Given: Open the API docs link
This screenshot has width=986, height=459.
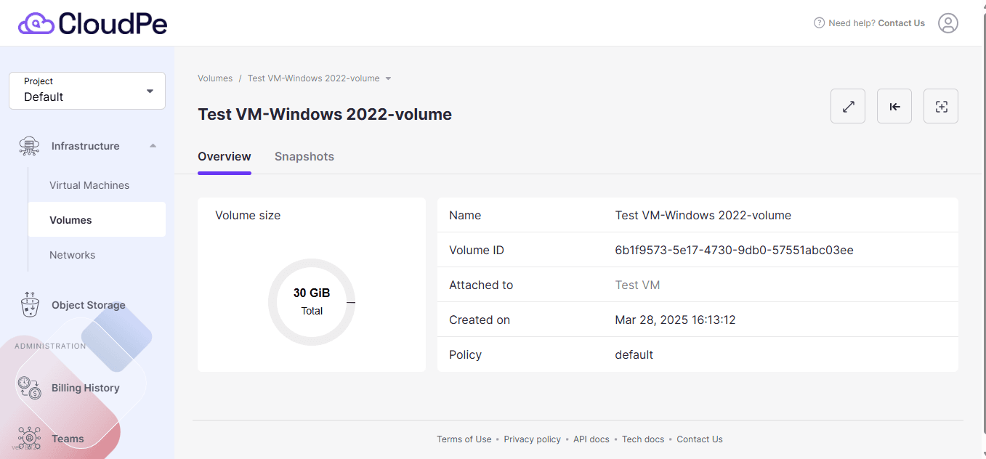Looking at the screenshot, I should pyautogui.click(x=591, y=439).
